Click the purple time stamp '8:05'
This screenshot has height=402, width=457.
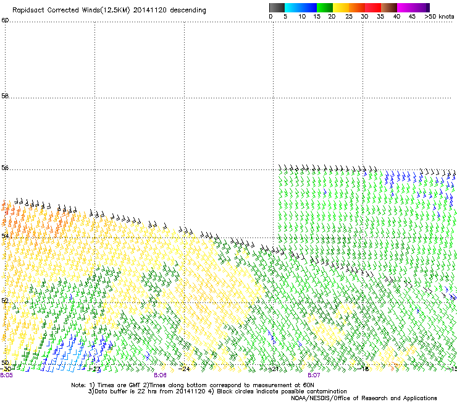(6, 375)
